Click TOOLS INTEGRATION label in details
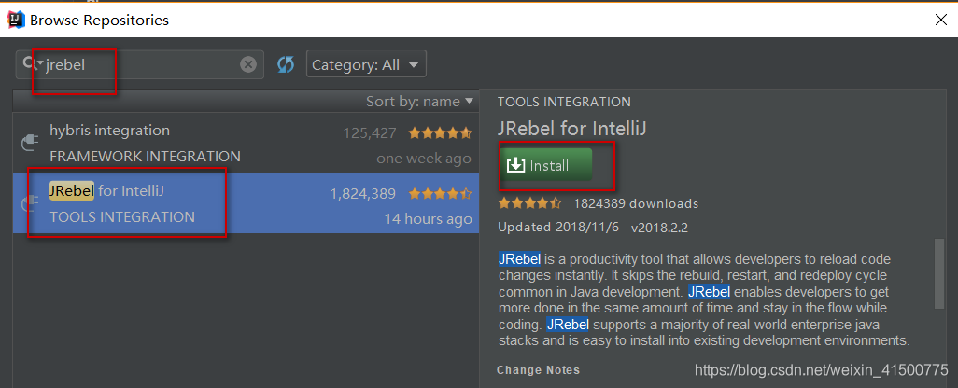This screenshot has width=958, height=388. [564, 102]
